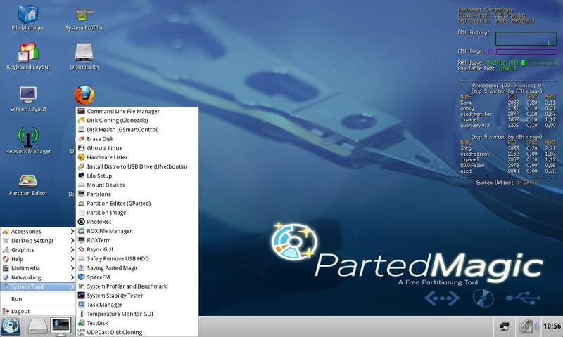The height and width of the screenshot is (337, 563).
Task: Expand the System Tools submenu arrow
Action: click(72, 287)
